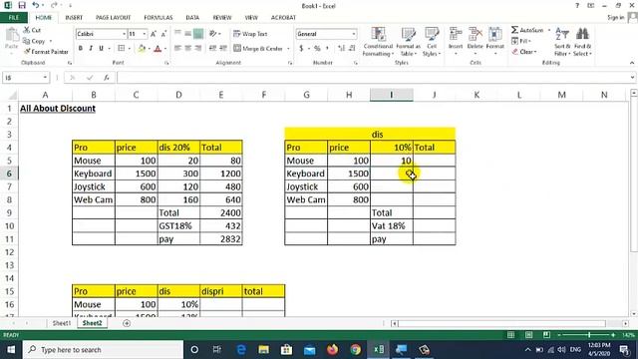
Task: Toggle Underline formatting
Action: point(101,48)
